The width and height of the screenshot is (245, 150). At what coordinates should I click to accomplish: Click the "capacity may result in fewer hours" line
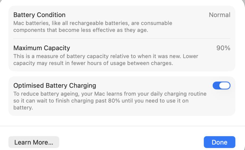tap(93, 63)
